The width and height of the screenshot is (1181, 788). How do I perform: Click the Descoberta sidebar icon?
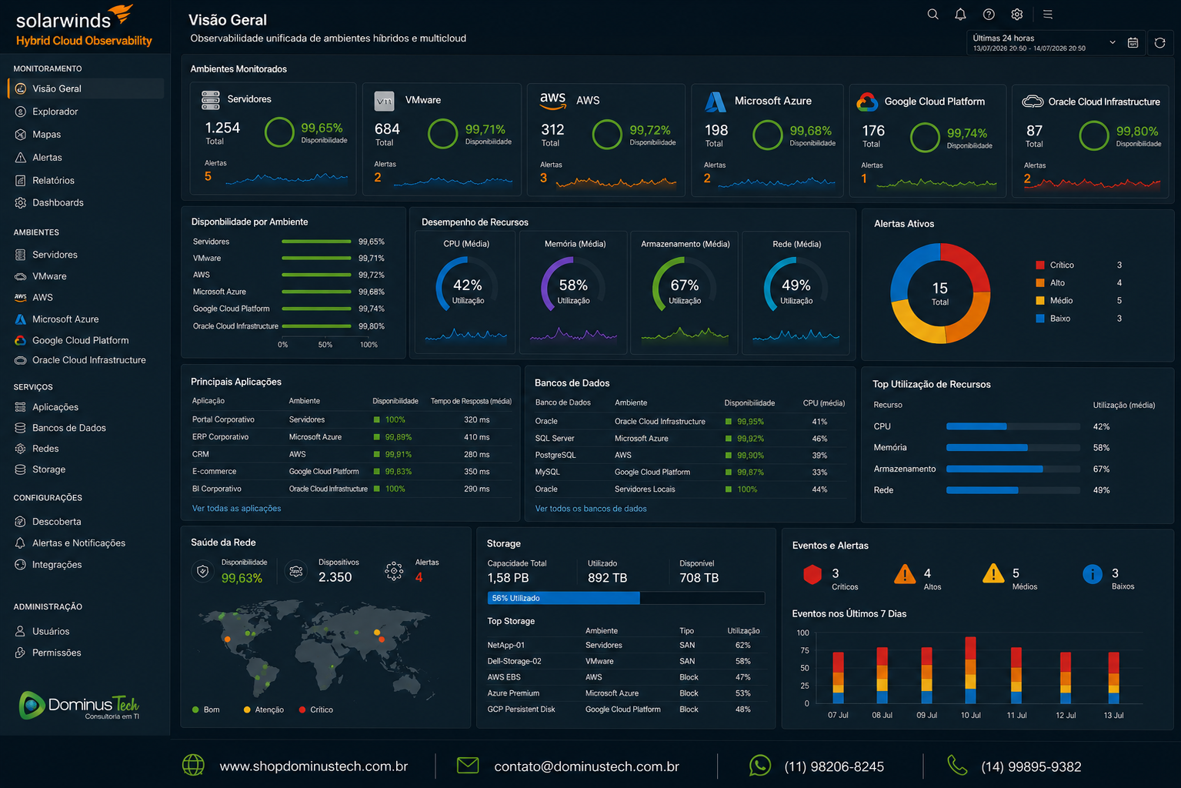tap(21, 522)
